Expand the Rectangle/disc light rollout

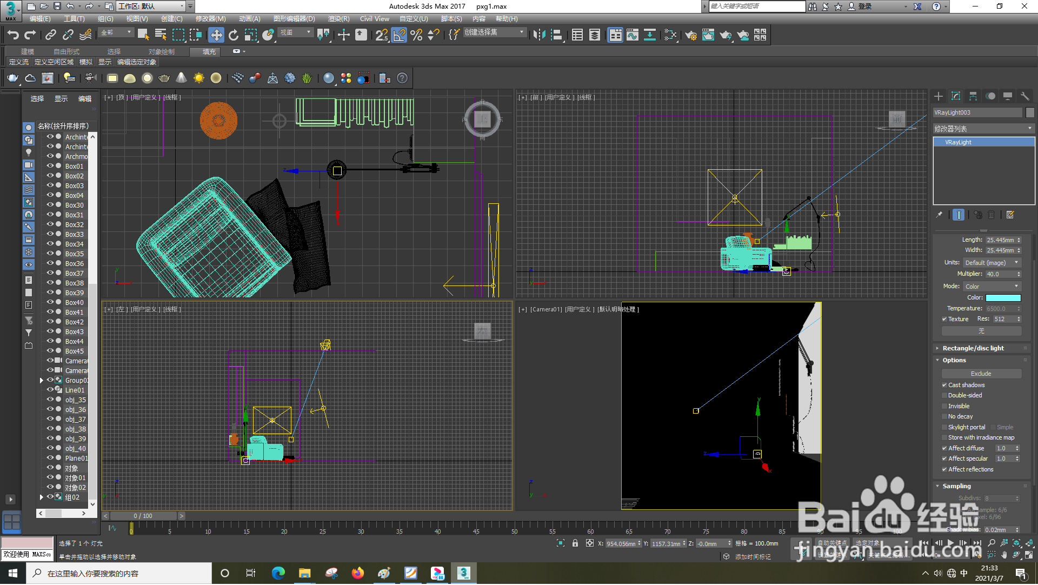(973, 349)
